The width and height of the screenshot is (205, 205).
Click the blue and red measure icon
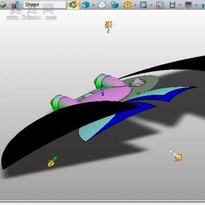coord(173,5)
